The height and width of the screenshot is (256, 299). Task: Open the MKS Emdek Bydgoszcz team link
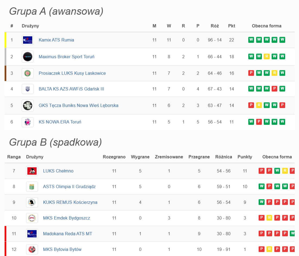pos(66,218)
